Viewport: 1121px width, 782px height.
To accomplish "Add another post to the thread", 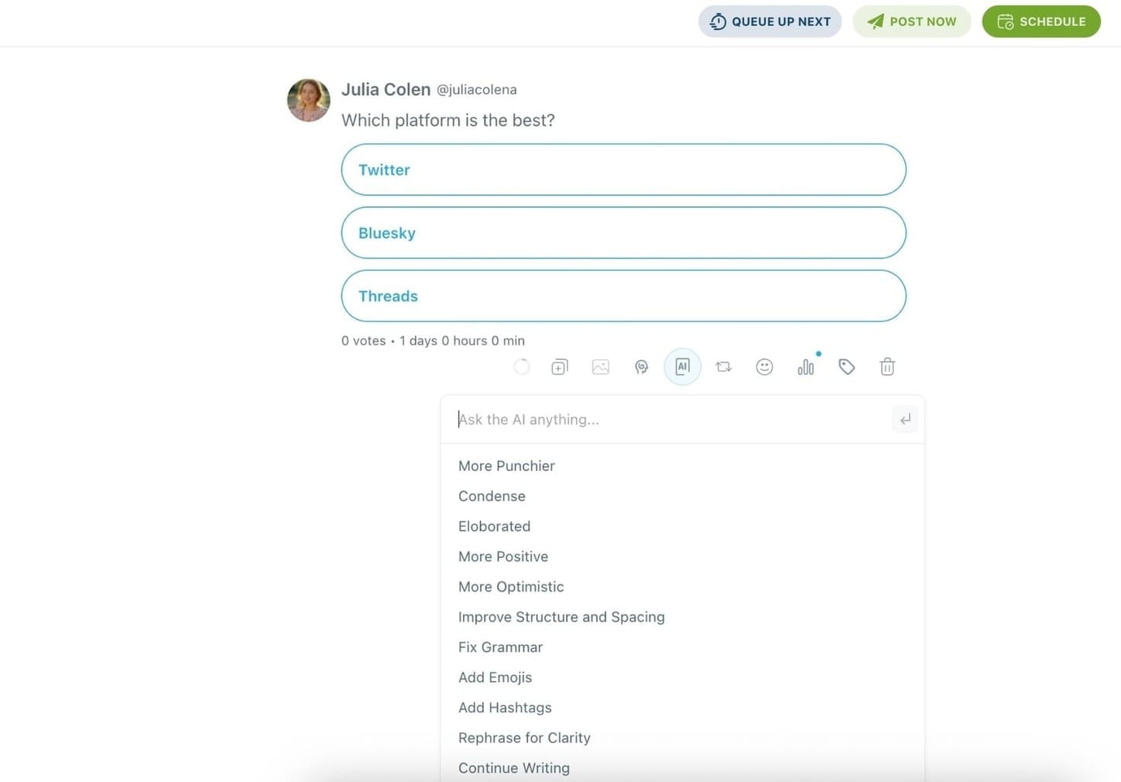I will click(559, 366).
